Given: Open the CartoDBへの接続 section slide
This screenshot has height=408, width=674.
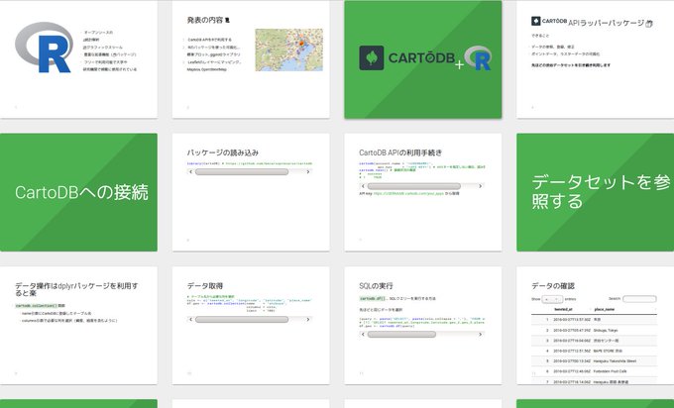Looking at the screenshot, I should (78, 192).
